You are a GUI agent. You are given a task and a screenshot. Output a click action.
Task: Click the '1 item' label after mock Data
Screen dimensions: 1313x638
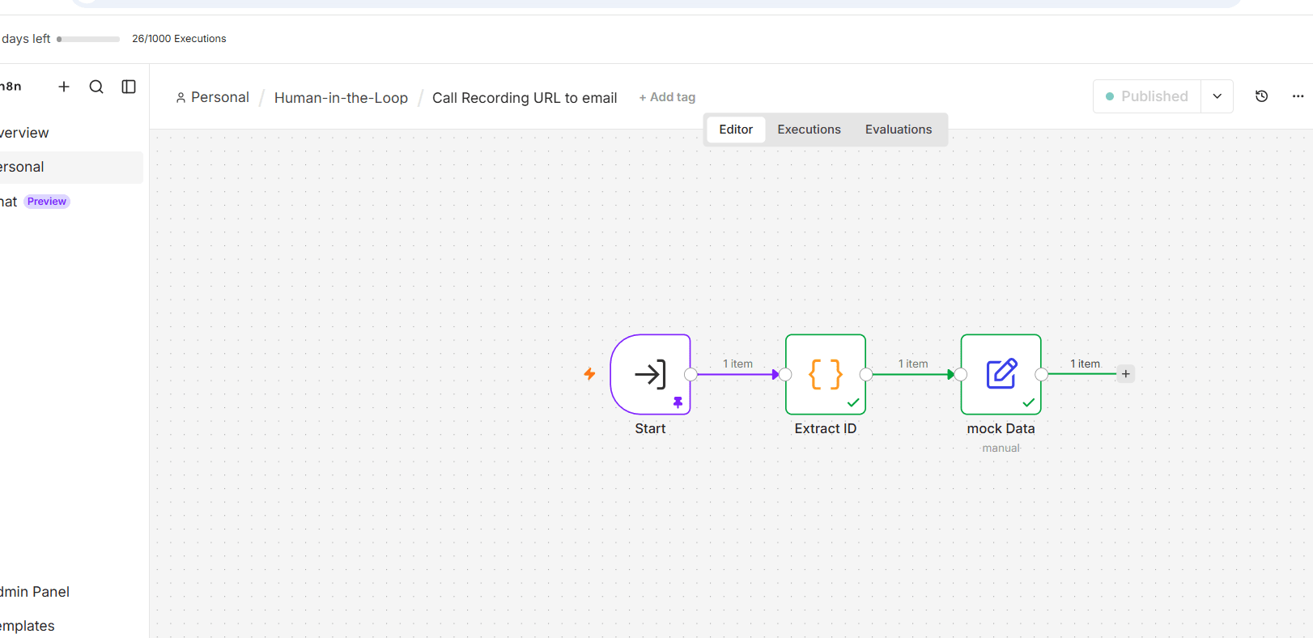[x=1086, y=364]
